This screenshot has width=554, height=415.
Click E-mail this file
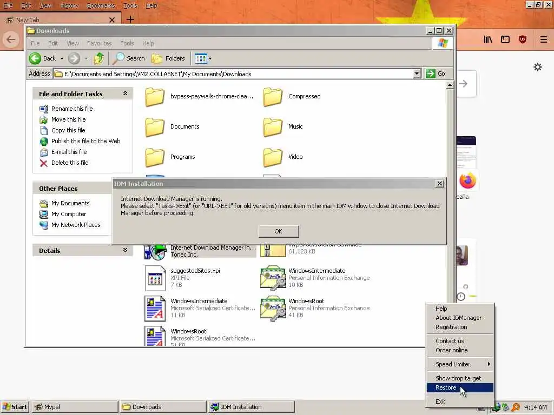point(69,152)
